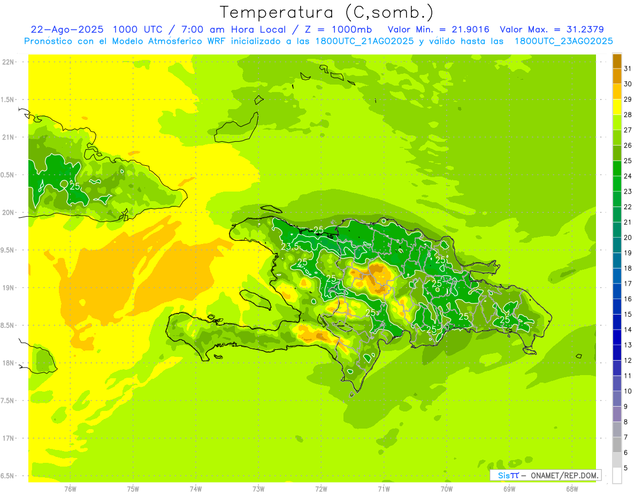Click the '23.5' contour label on Haiti
Image resolution: width=642 pixels, height=496 pixels.
click(289, 247)
